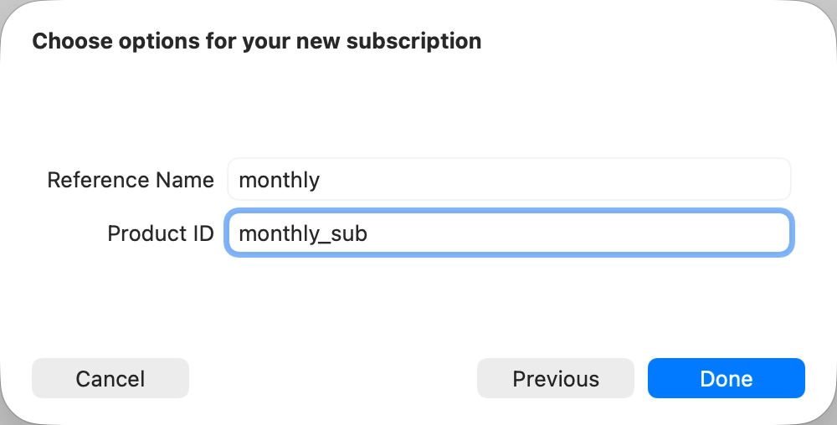Click the word "Choose" in the heading
The height and width of the screenshot is (425, 837).
coord(64,40)
